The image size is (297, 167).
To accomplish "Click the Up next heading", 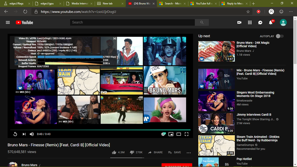I will pos(204,36).
